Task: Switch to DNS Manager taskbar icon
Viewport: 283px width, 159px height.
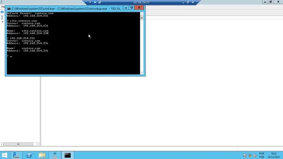Action: click(55, 155)
